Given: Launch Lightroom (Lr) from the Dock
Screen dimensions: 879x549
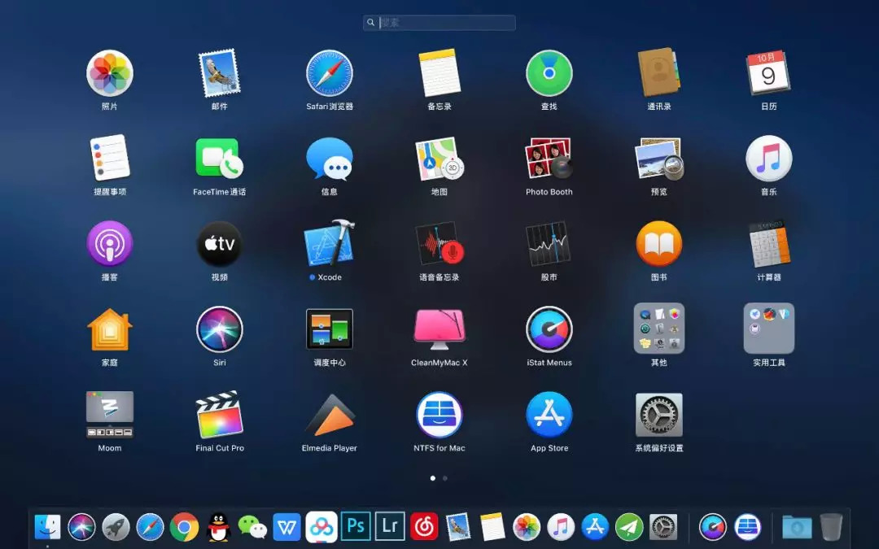Looking at the screenshot, I should (390, 526).
